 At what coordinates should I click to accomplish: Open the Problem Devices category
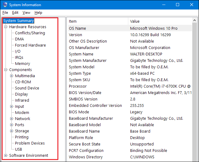point(30,143)
